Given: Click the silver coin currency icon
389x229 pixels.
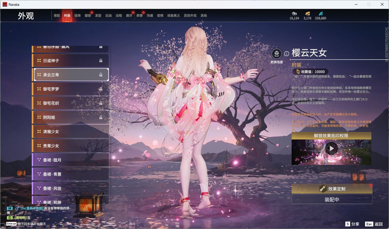Looking at the screenshot, I should (294, 13).
